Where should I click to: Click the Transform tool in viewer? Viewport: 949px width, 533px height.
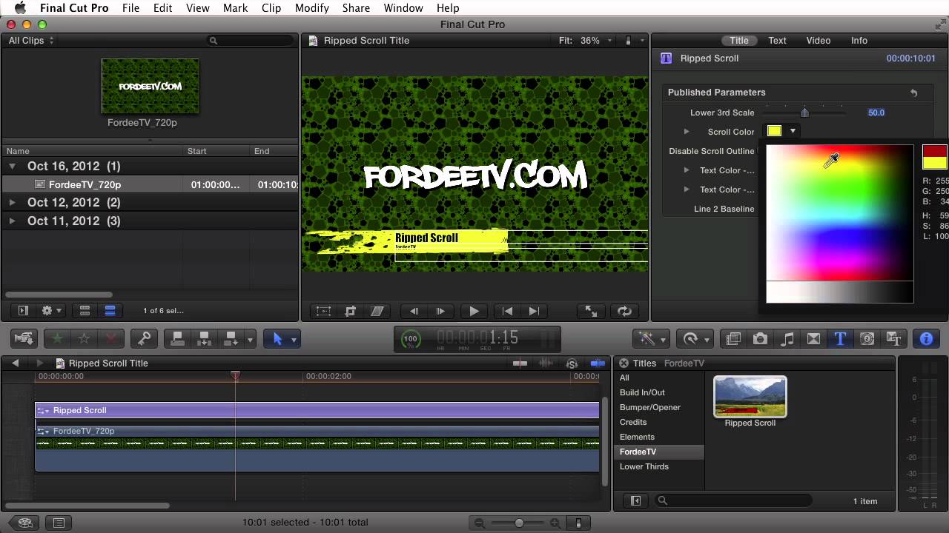click(x=323, y=311)
